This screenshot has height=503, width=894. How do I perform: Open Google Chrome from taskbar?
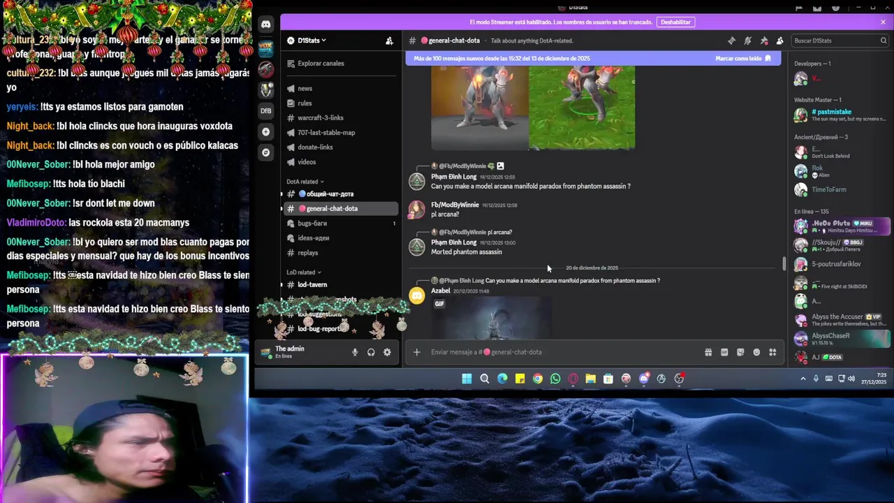[x=538, y=379]
